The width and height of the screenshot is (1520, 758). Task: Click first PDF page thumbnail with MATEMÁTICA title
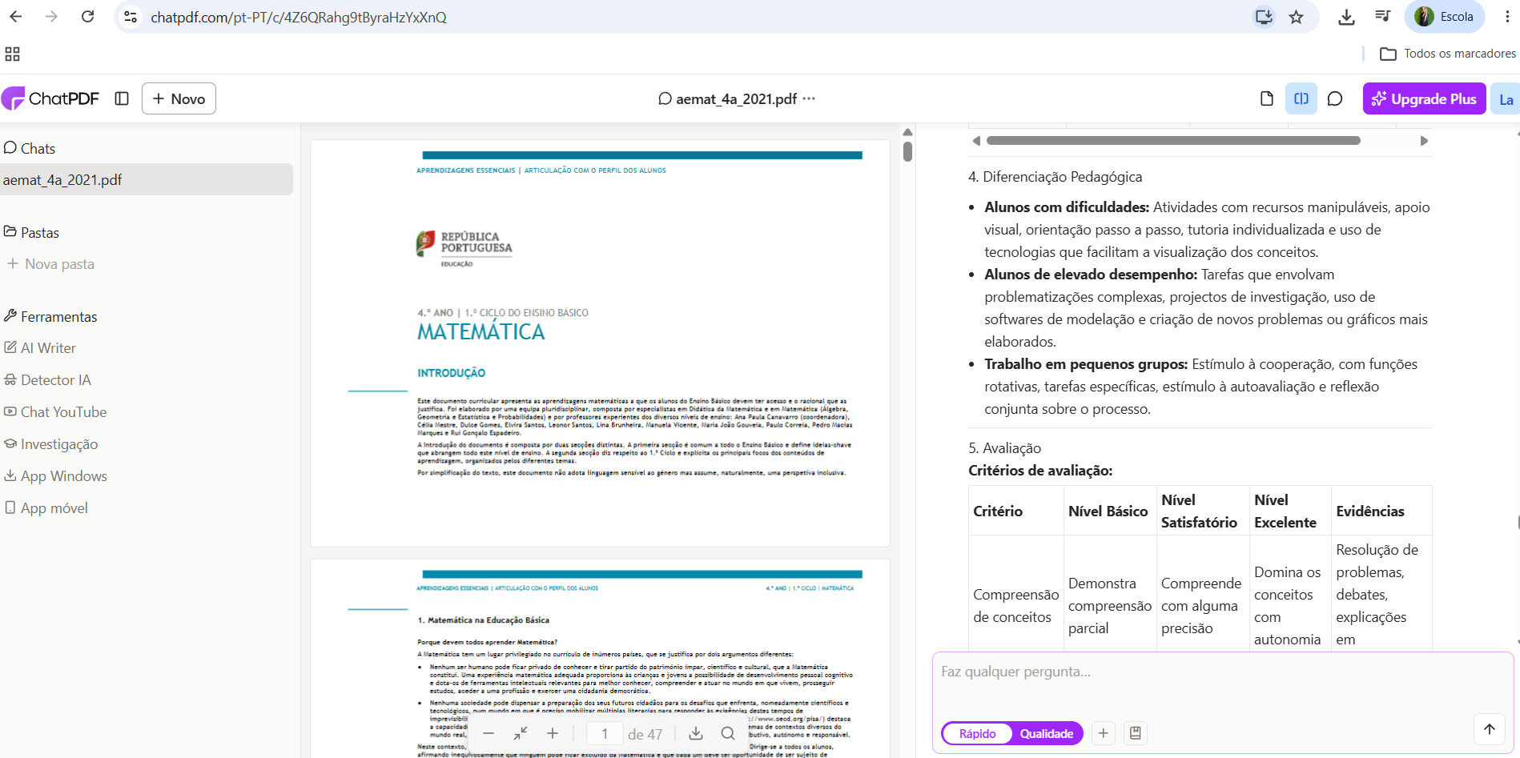(x=600, y=343)
